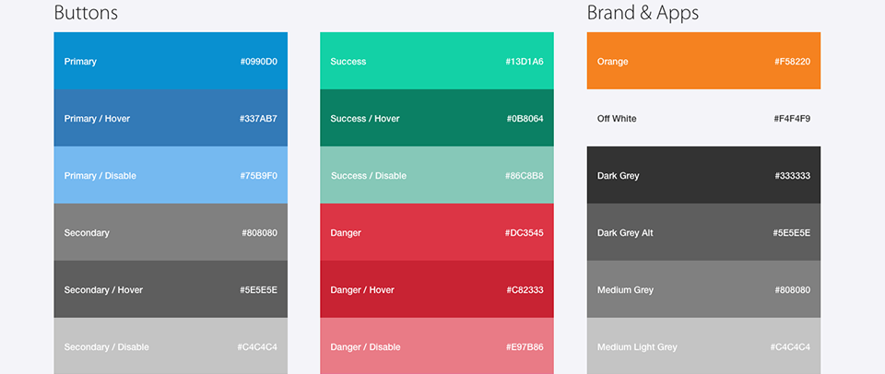Click the 'Success / Disable' label text
Screen dimensions: 885x374
(369, 176)
